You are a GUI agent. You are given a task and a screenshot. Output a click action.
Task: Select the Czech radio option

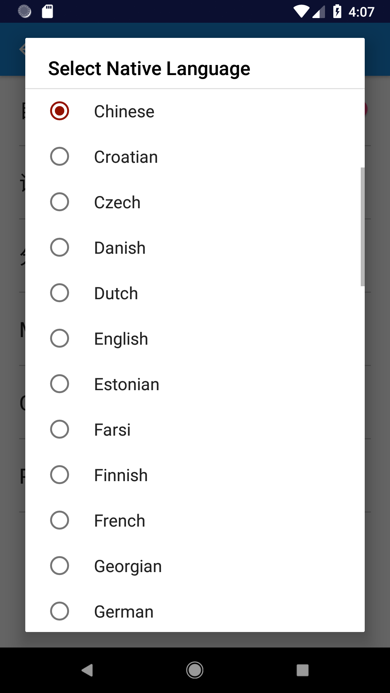pos(195,202)
